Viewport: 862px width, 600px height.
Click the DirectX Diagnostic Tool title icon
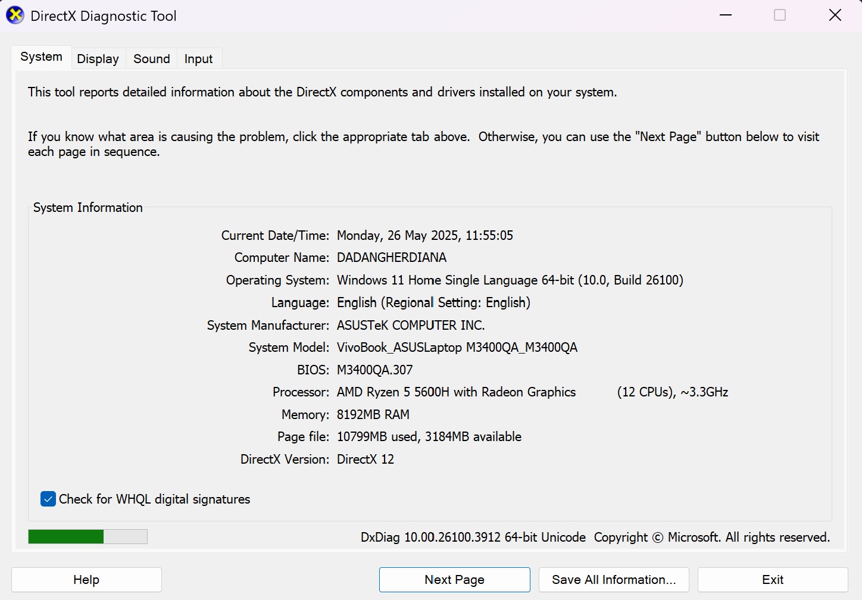tap(15, 15)
